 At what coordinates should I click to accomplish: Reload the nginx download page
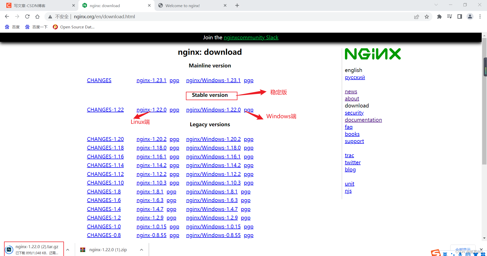pyautogui.click(x=27, y=16)
